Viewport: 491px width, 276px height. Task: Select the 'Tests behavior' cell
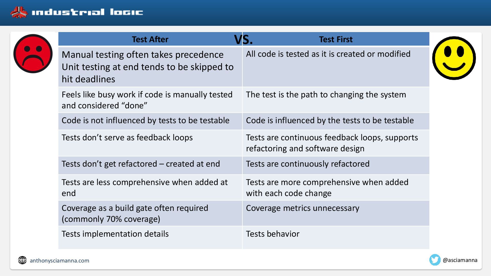[x=336, y=237]
